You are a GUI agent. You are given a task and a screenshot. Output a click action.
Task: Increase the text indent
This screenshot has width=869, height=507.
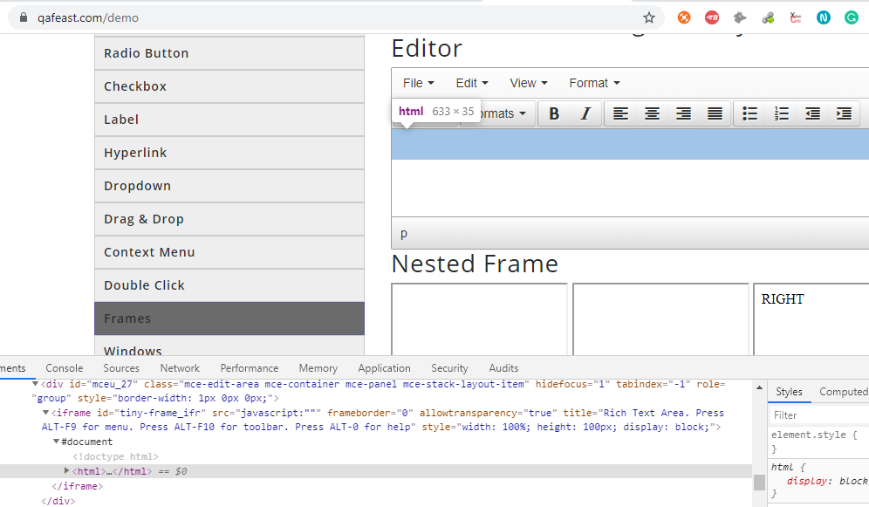tap(844, 113)
